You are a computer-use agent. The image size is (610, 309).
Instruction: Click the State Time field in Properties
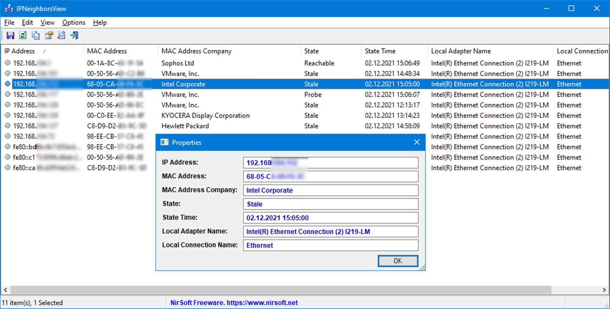[x=331, y=218]
